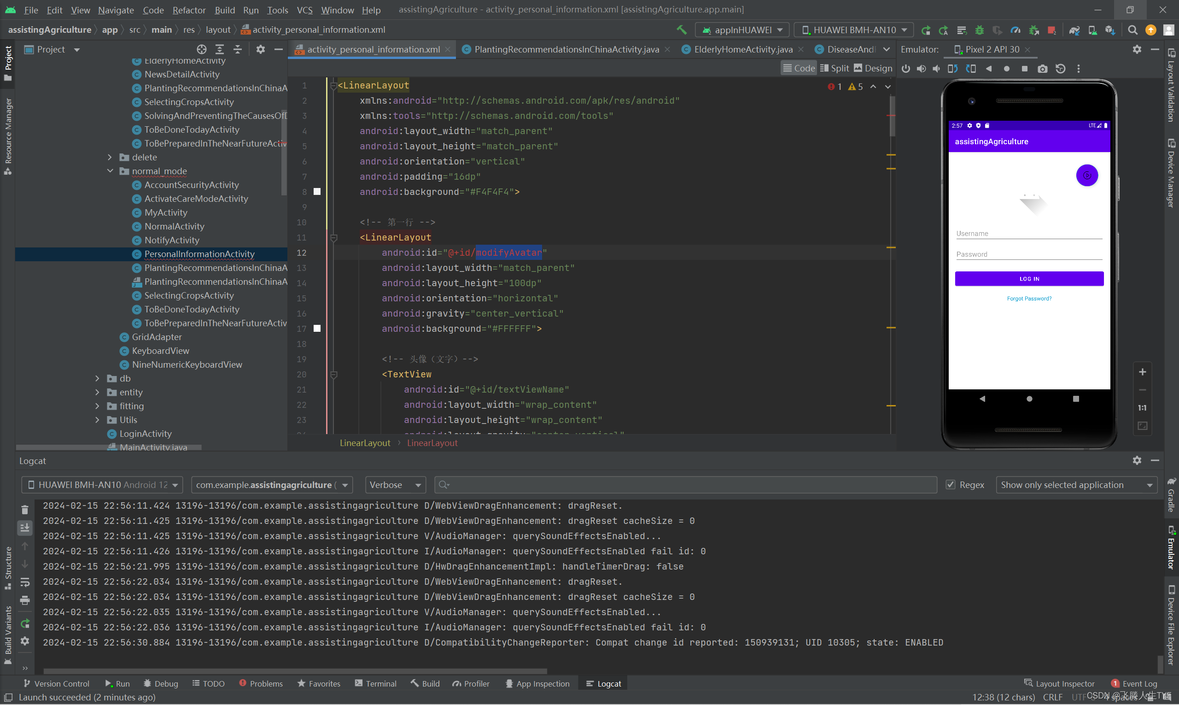
Task: Switch to ElderlyHomeActivity.java tab
Action: click(x=743, y=49)
